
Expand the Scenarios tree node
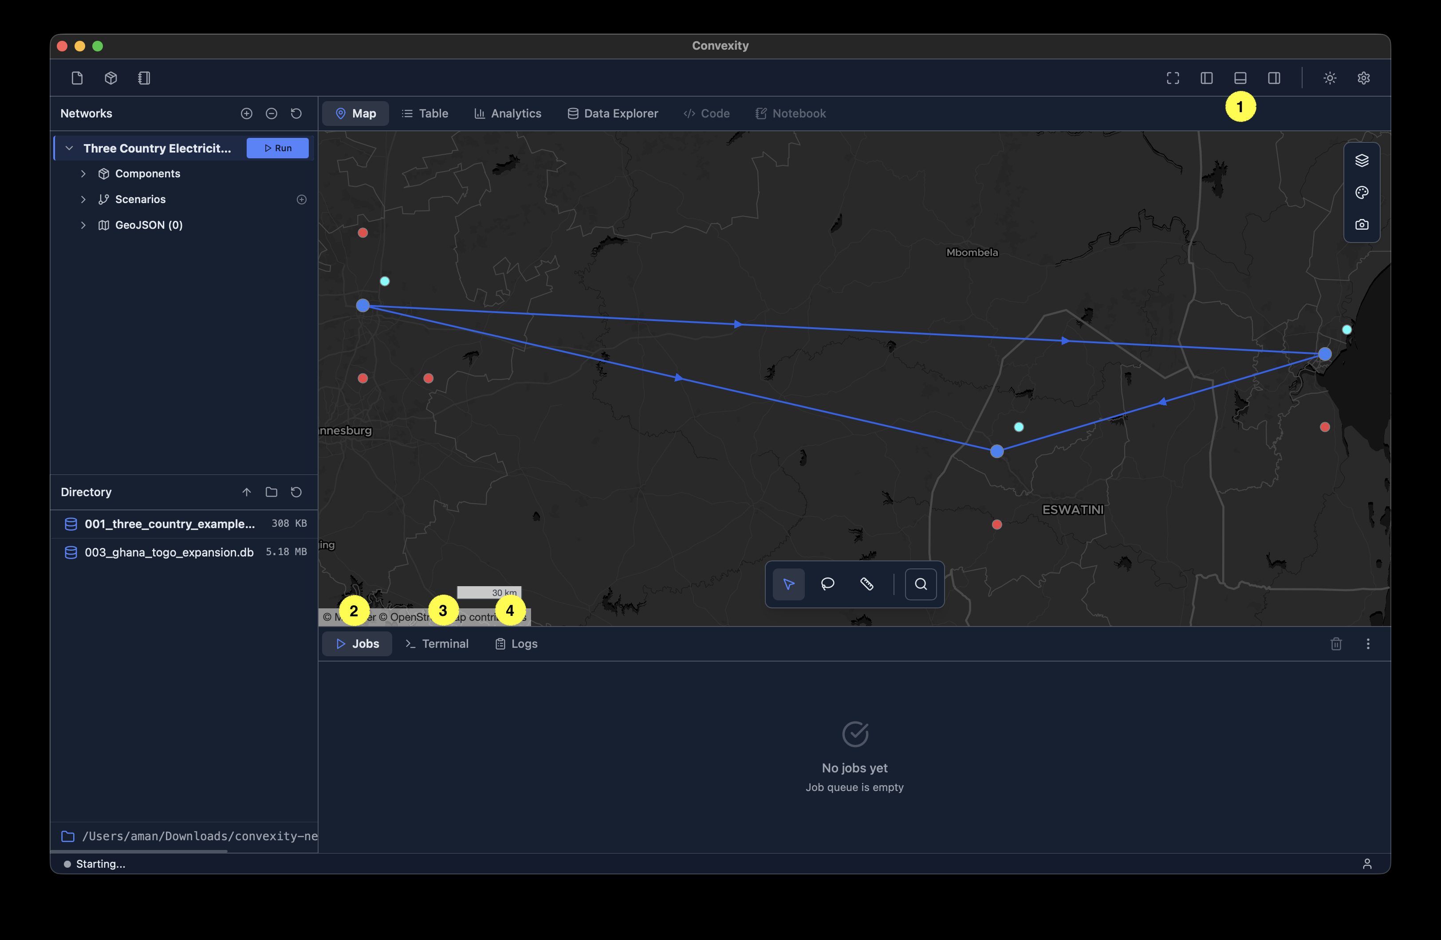tap(83, 199)
